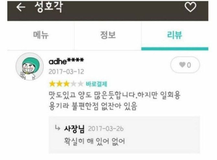Like the adhe**** review heart button
The image size is (217, 160).
click(185, 65)
